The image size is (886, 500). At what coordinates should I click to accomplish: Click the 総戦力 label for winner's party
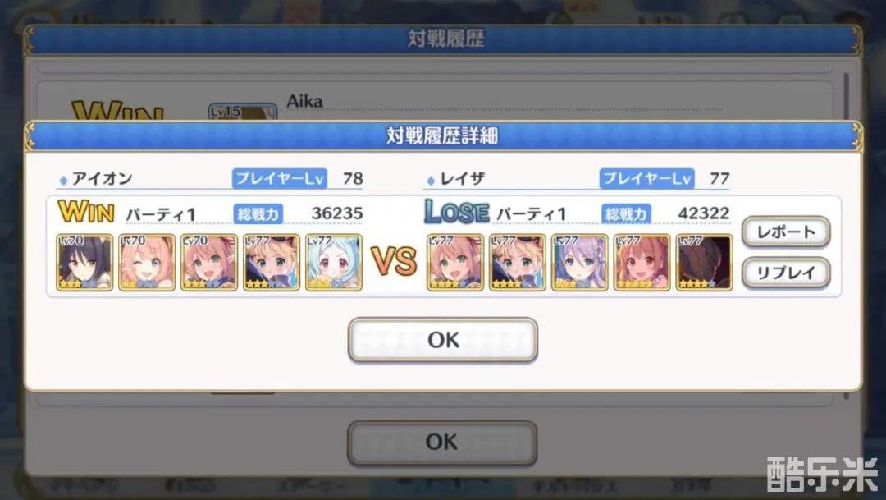pos(258,213)
